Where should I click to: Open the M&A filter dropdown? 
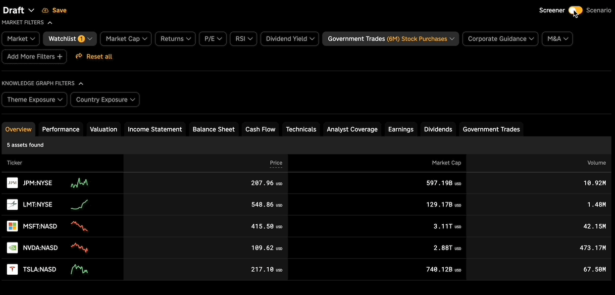(x=557, y=39)
